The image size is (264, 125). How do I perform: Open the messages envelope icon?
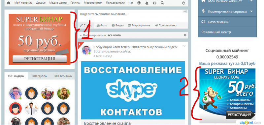point(154,3)
